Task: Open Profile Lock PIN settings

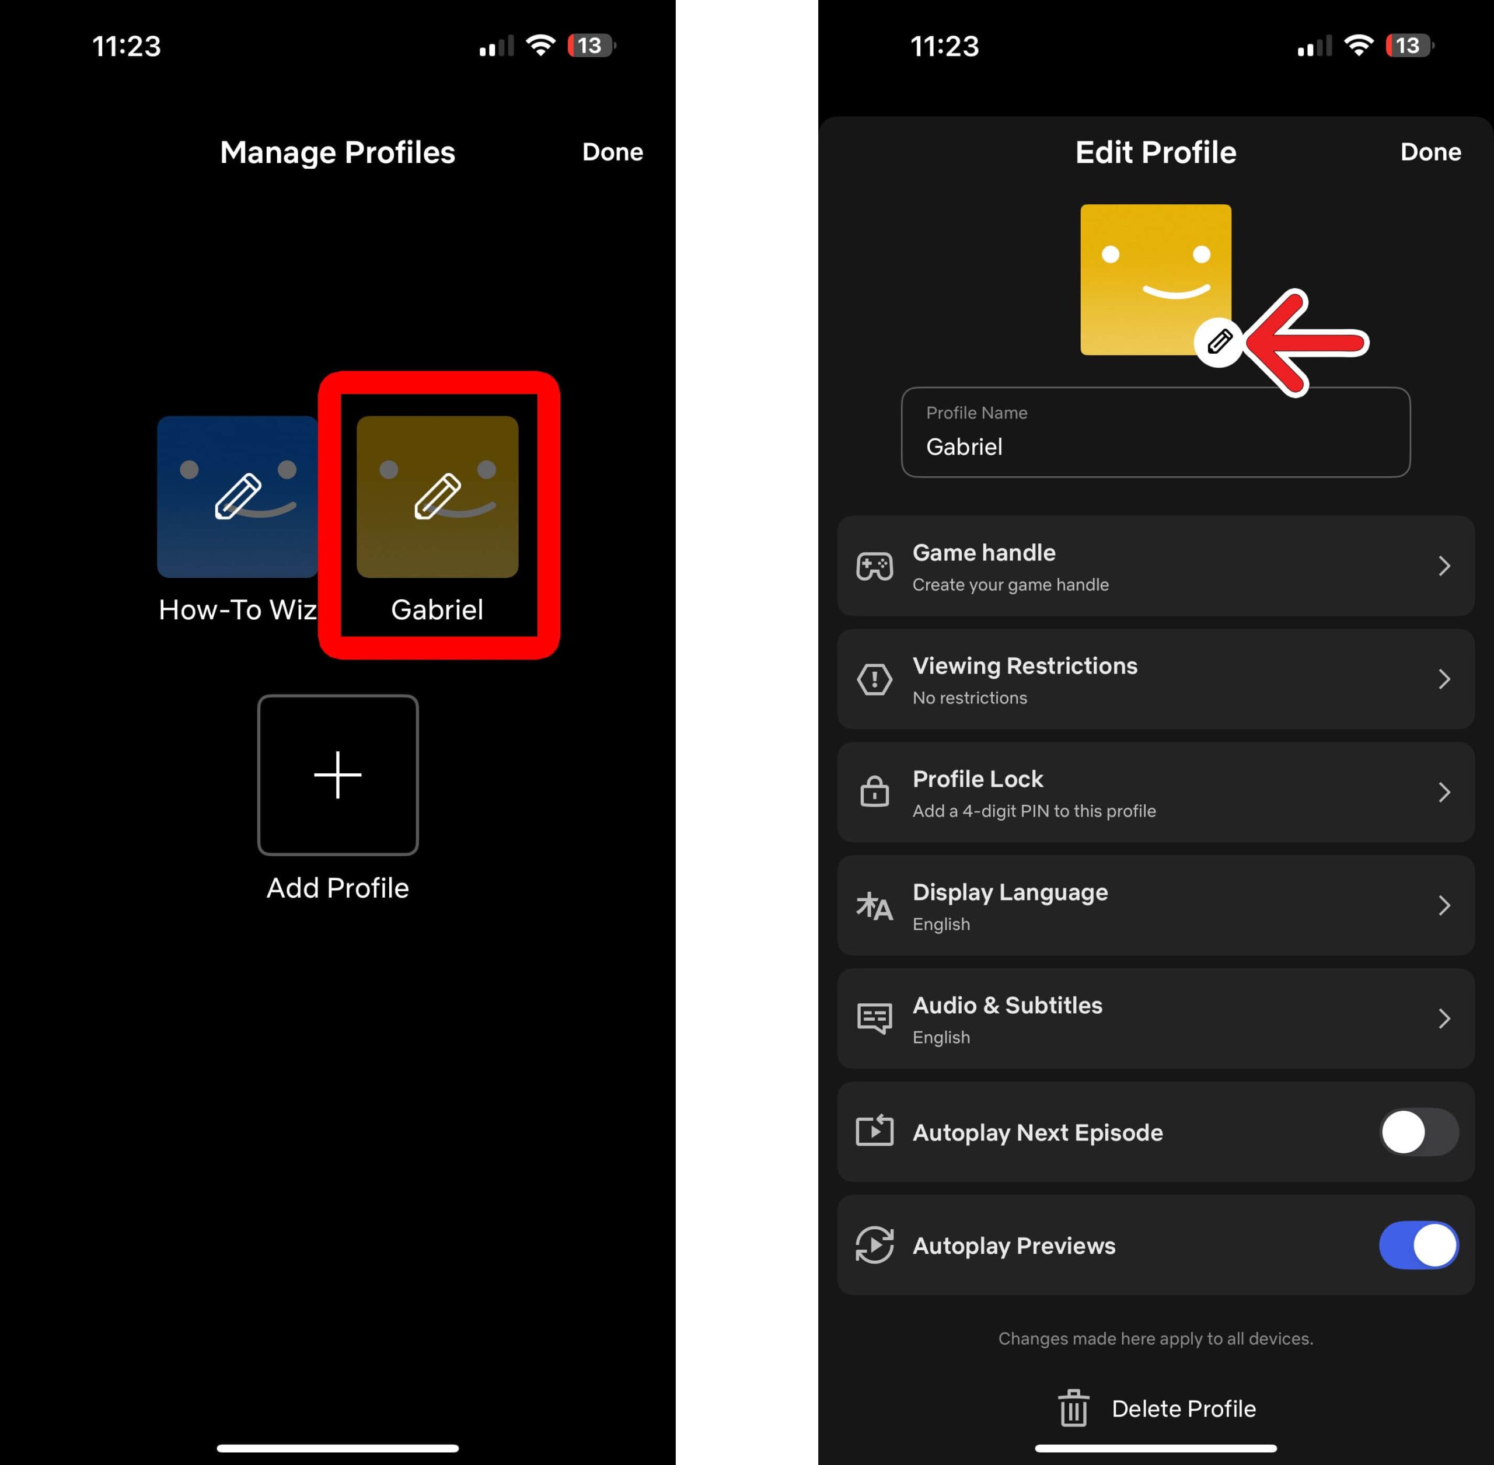Action: 1156,793
